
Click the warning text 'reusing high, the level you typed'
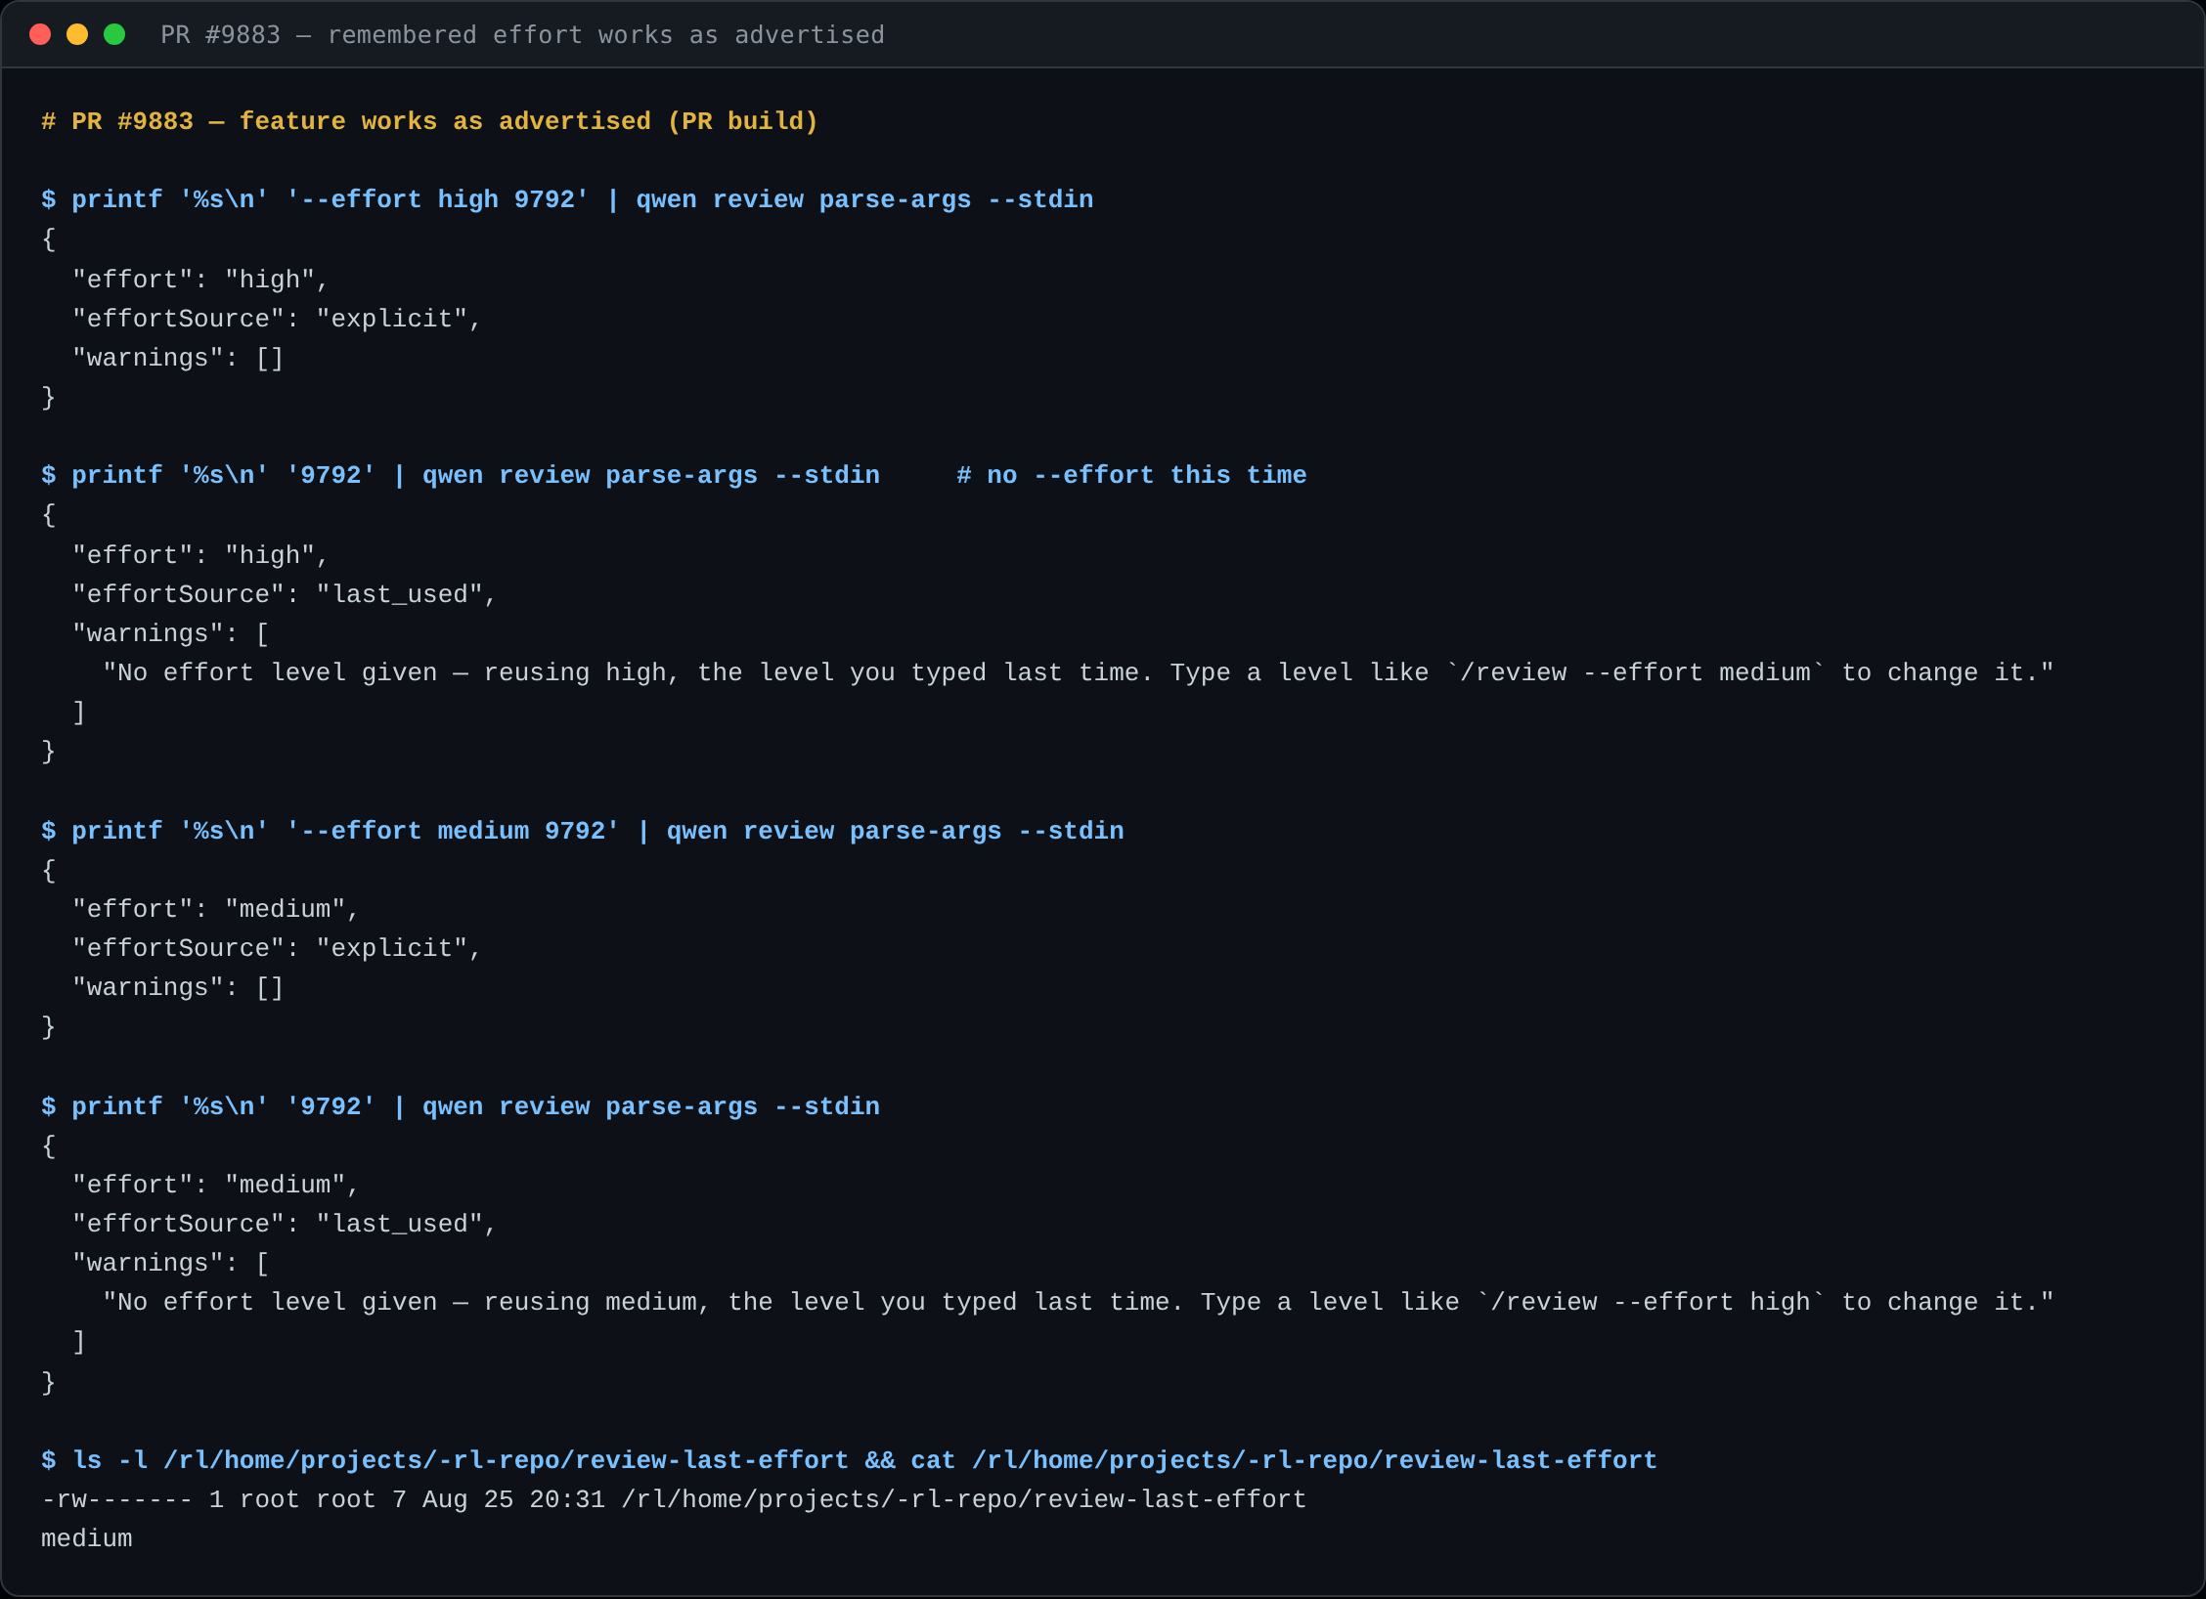pyautogui.click(x=735, y=672)
